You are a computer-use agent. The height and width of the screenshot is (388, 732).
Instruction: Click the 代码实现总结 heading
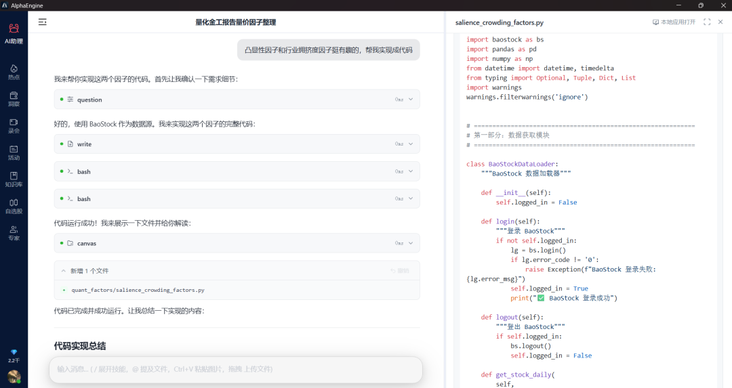click(x=80, y=346)
